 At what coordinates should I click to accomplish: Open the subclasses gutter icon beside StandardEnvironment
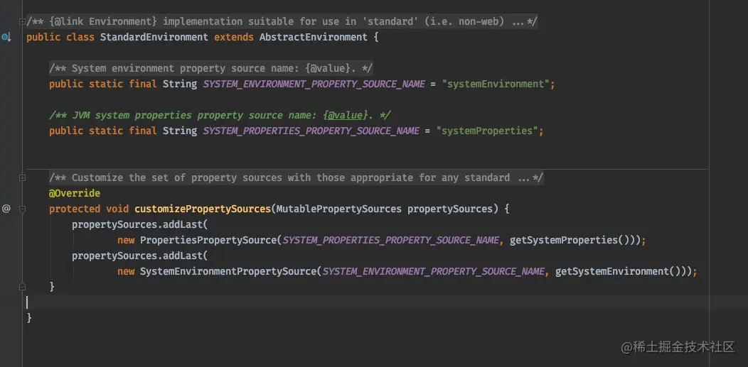[6, 37]
